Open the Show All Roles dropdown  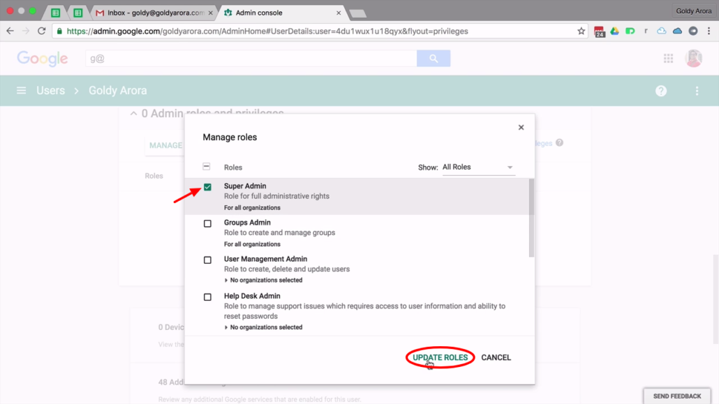click(477, 167)
